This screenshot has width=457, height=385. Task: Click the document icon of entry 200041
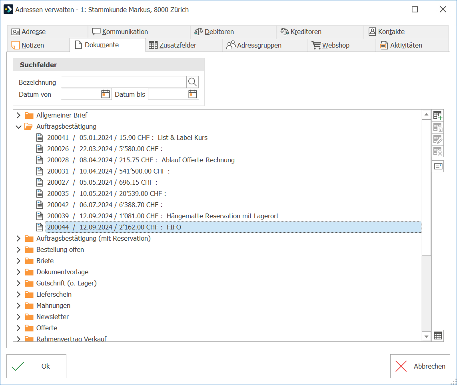[40, 138]
